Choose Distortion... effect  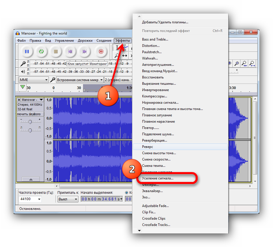point(180,46)
